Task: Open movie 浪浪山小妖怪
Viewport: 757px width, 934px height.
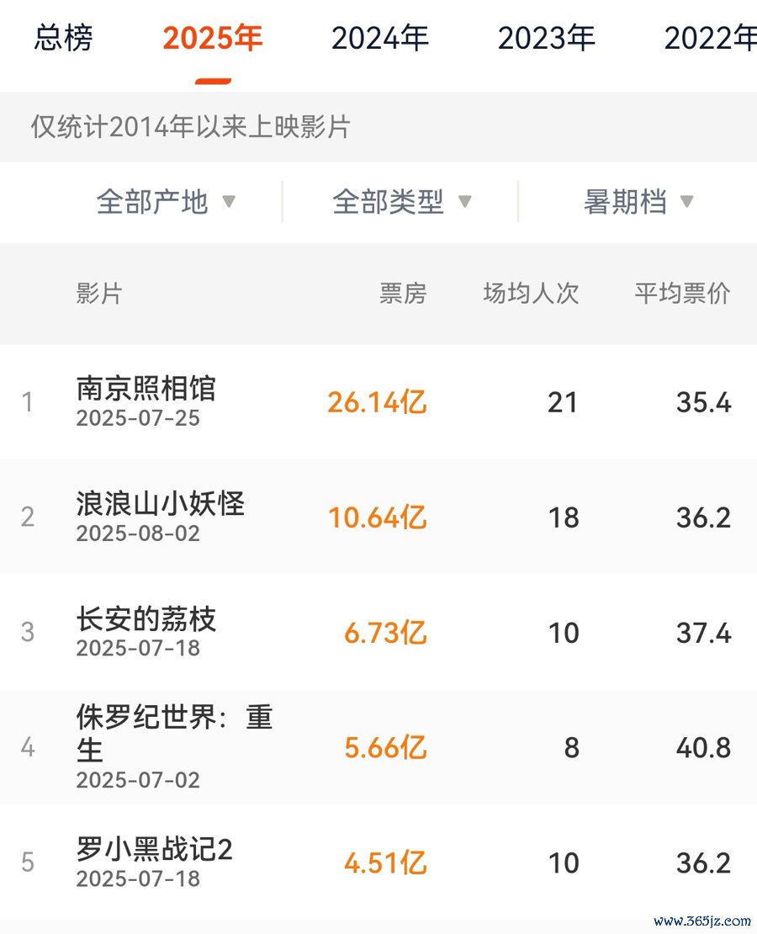Action: pyautogui.click(x=160, y=503)
